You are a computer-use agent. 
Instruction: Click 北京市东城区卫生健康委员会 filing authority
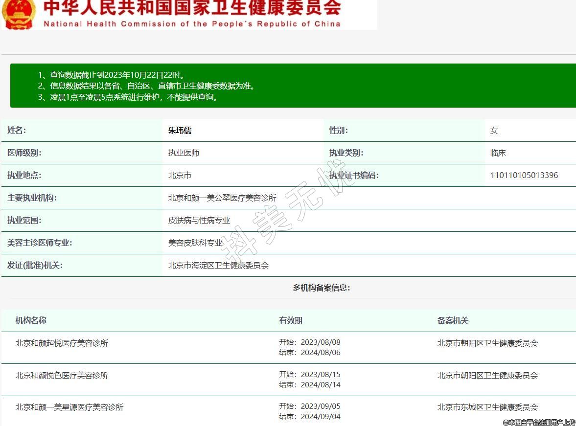[x=487, y=407]
